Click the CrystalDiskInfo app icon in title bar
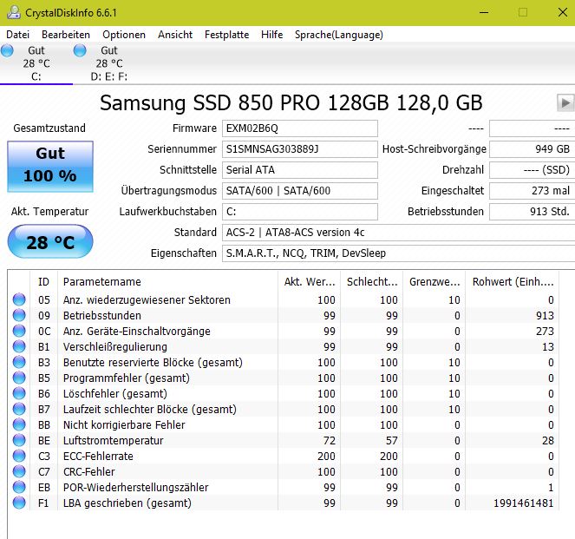 13,12
